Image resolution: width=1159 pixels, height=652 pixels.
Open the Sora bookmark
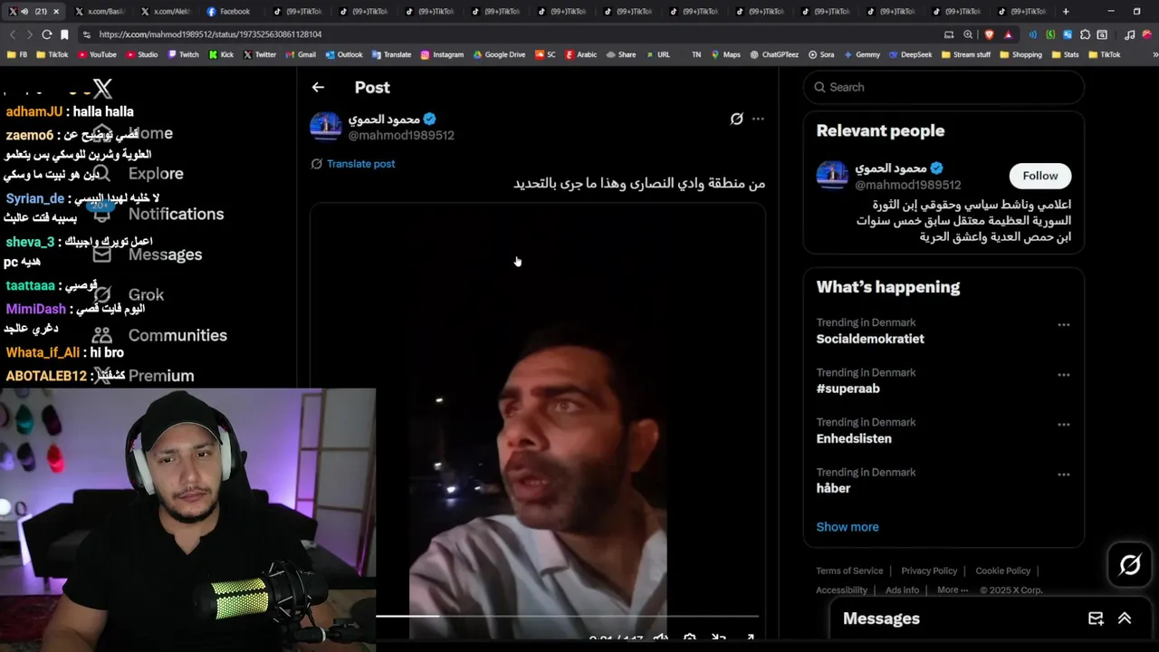(x=821, y=54)
